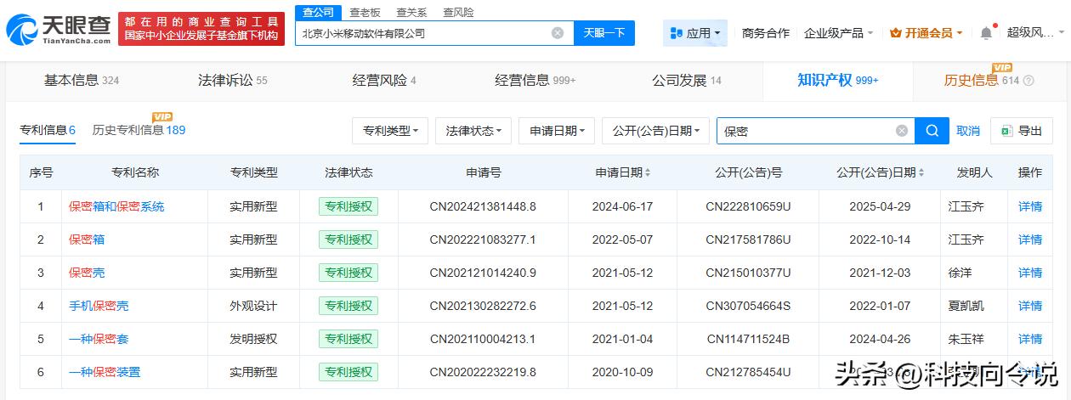Click the notification bell icon
The image size is (1071, 400).
[x=986, y=32]
